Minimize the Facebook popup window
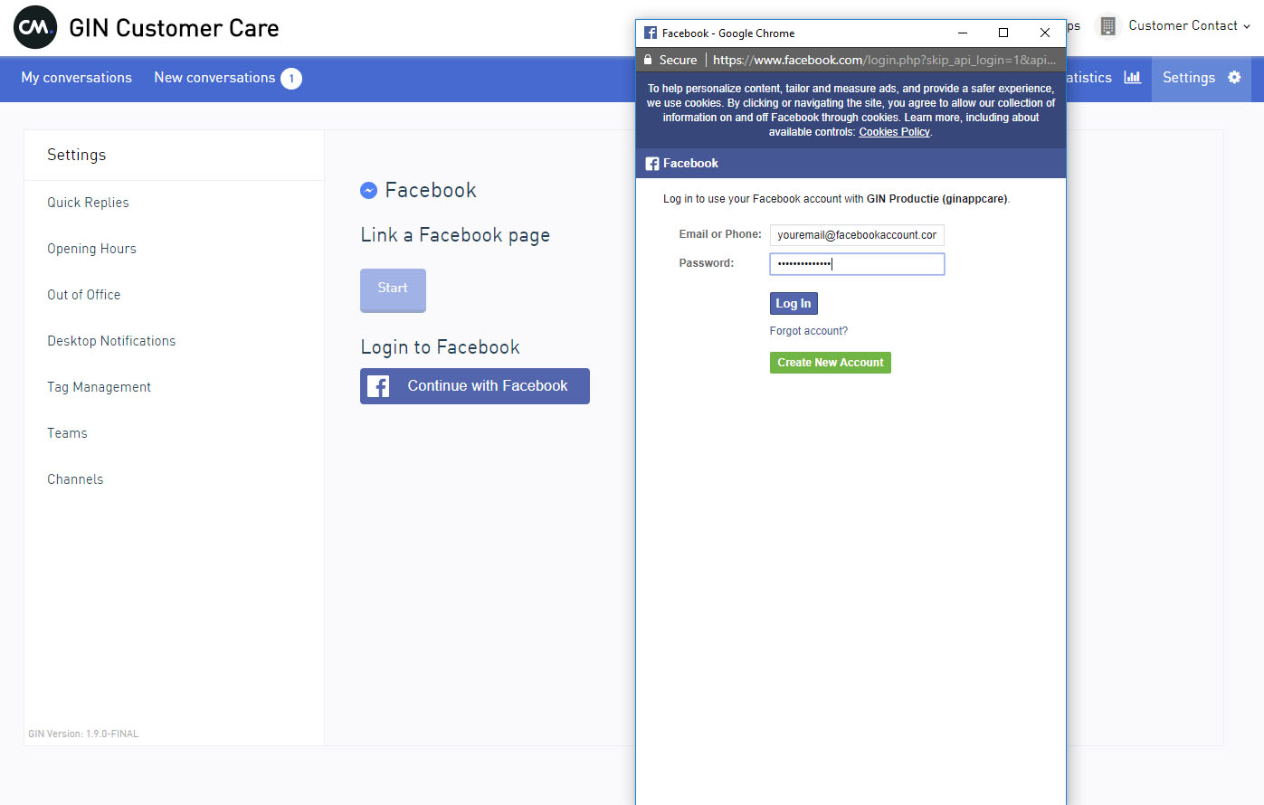The height and width of the screenshot is (805, 1264). [x=963, y=33]
